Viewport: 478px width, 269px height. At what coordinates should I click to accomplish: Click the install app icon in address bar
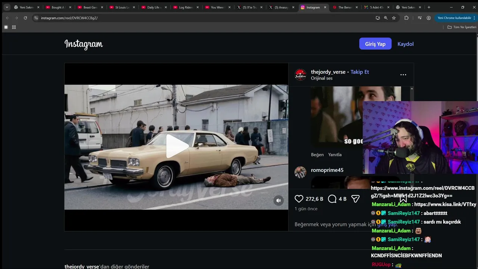(378, 18)
